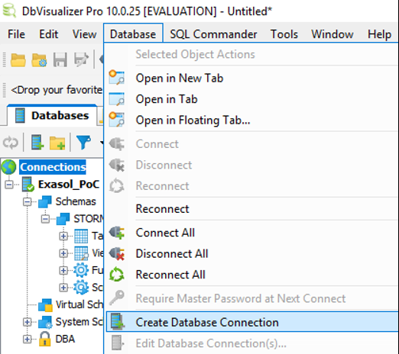Select Exasol_PoC connection label
Viewport: 399px width, 354px height.
point(69,185)
